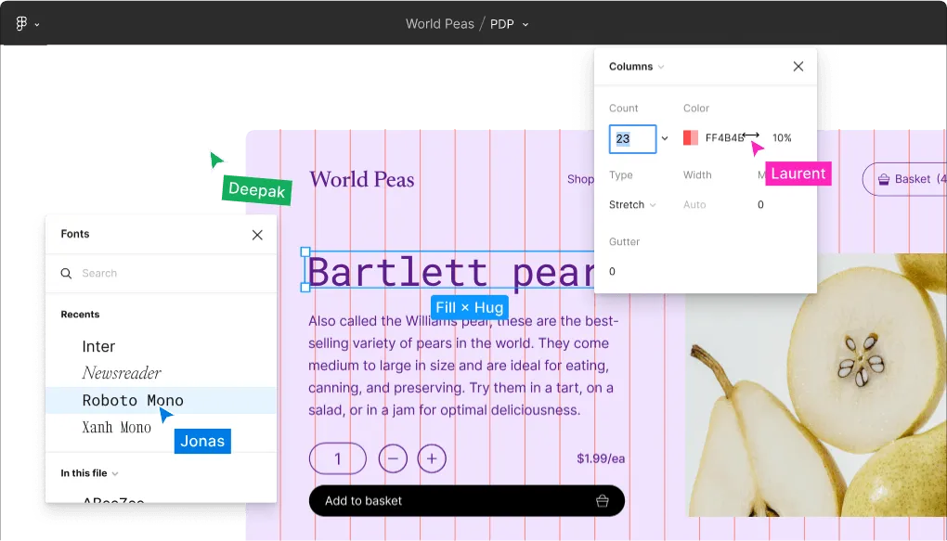The height and width of the screenshot is (541, 947).
Task: Select the Xanh Mono font
Action: coord(117,428)
